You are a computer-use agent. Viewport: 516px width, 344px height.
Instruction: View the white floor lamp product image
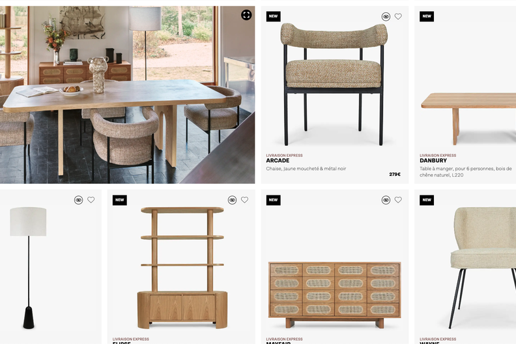point(28,268)
